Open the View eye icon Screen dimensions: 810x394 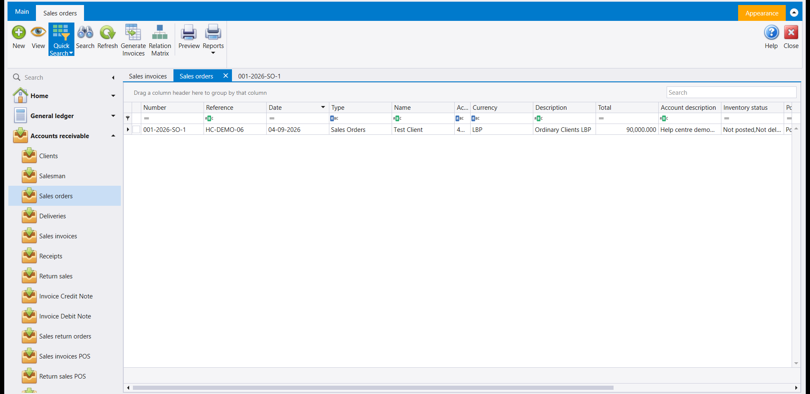(38, 33)
